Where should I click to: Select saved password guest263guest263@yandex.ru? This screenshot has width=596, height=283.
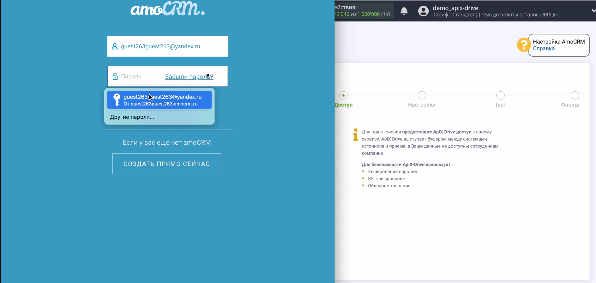[159, 100]
